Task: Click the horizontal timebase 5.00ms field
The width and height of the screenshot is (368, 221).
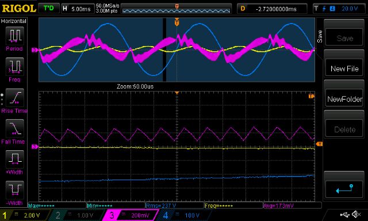Action: point(77,9)
